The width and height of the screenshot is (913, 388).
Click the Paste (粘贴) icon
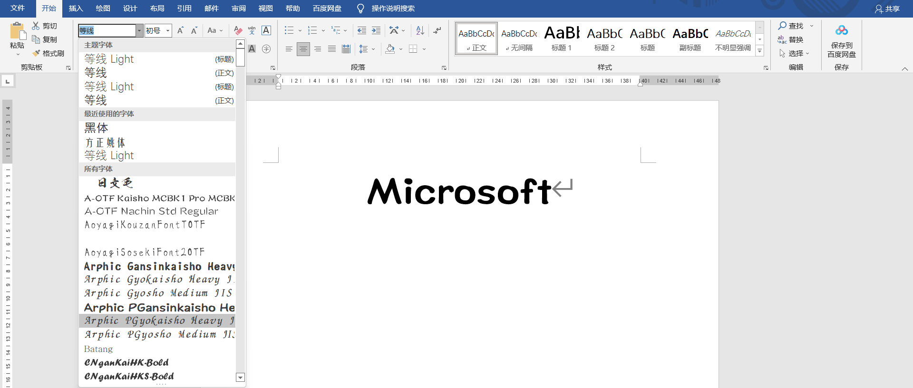(18, 31)
